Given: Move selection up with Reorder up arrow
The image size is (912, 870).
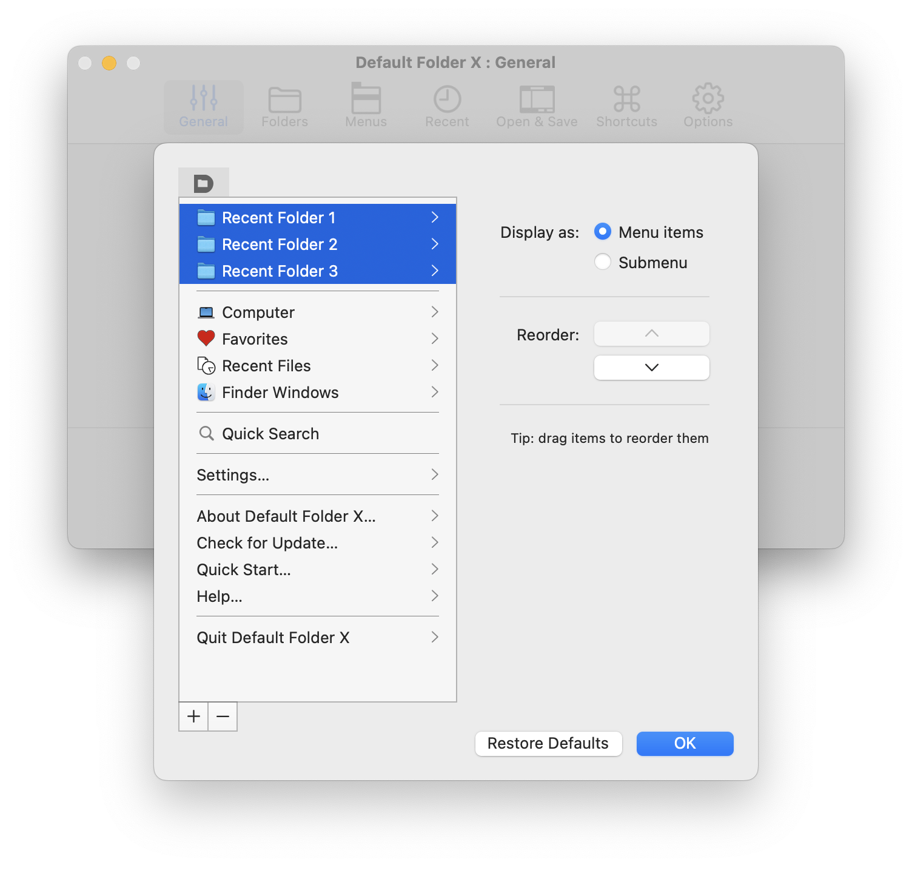Looking at the screenshot, I should click(651, 334).
